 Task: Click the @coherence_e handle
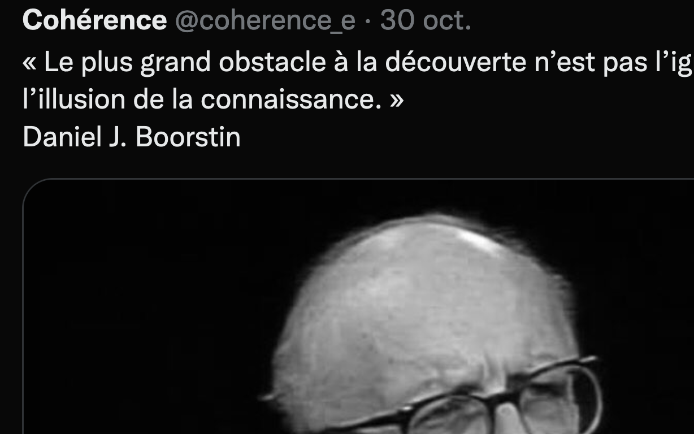click(x=265, y=21)
